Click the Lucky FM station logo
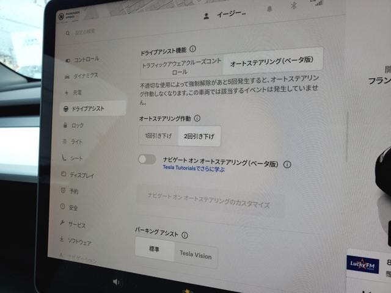This screenshot has height=293, width=391. (x=362, y=266)
